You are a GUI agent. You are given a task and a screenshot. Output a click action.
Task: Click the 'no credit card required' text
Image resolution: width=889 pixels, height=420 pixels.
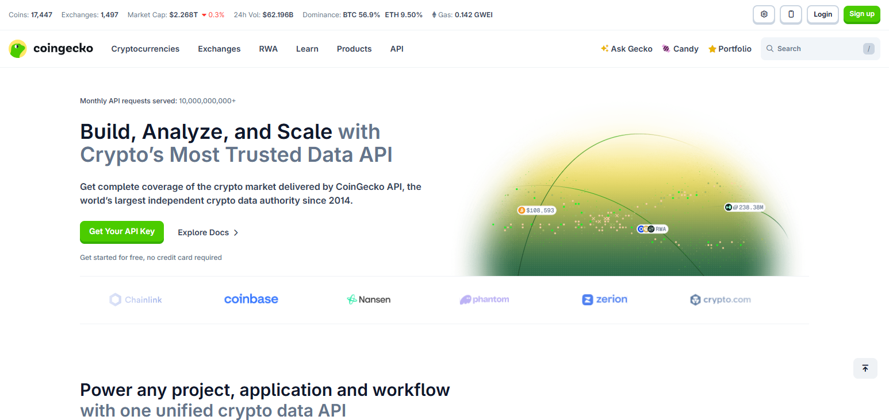pos(184,258)
